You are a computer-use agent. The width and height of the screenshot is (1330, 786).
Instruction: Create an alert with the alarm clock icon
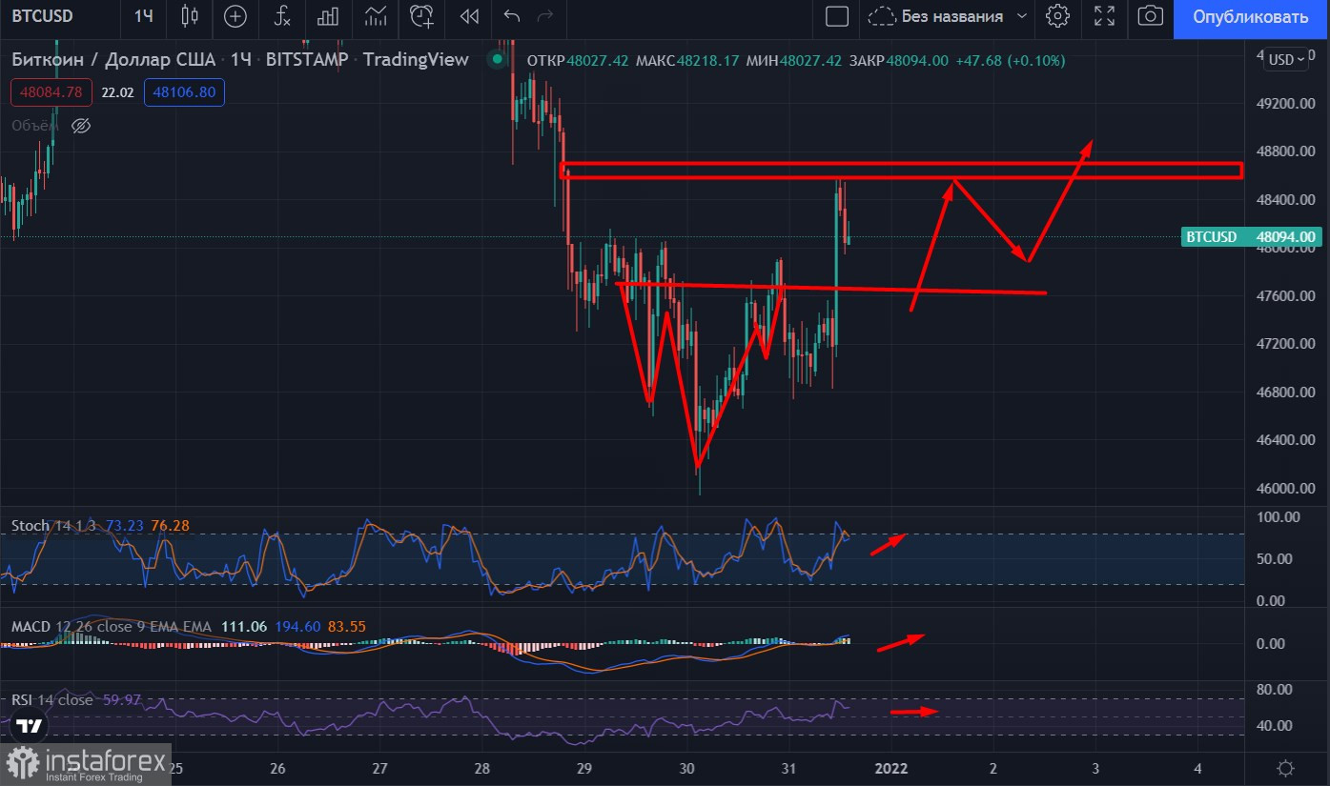coord(421,16)
